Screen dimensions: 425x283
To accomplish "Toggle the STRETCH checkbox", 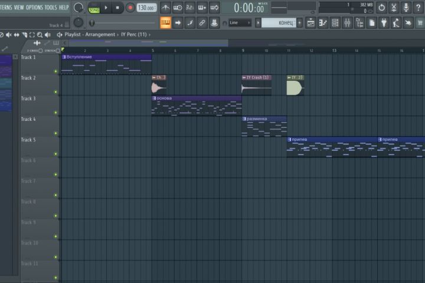I will 58,51.
